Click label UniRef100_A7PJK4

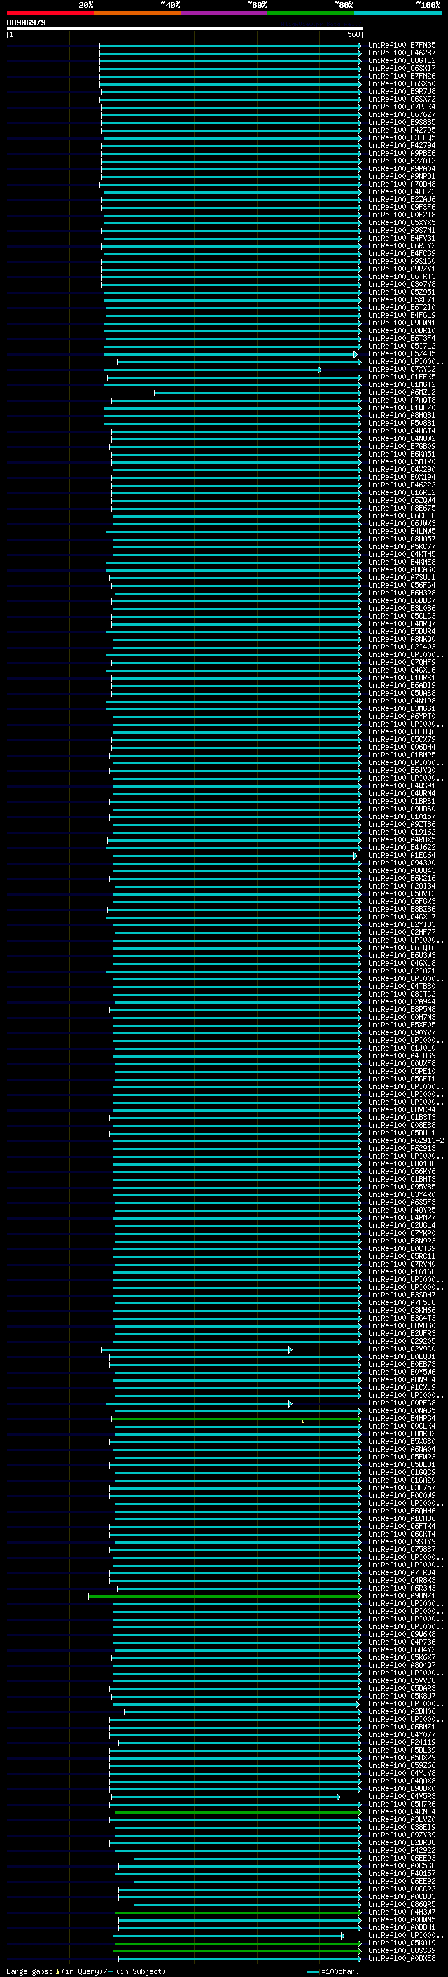402,107
